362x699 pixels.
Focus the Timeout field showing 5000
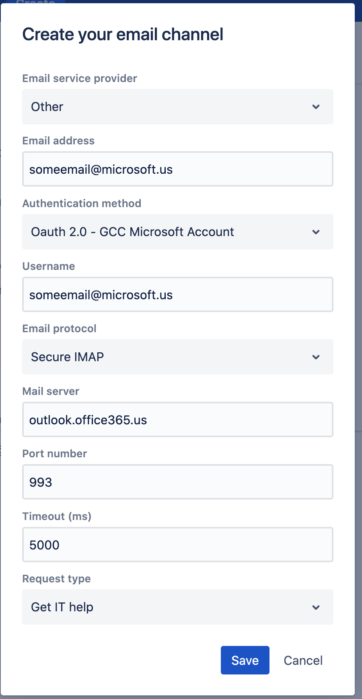coord(177,545)
